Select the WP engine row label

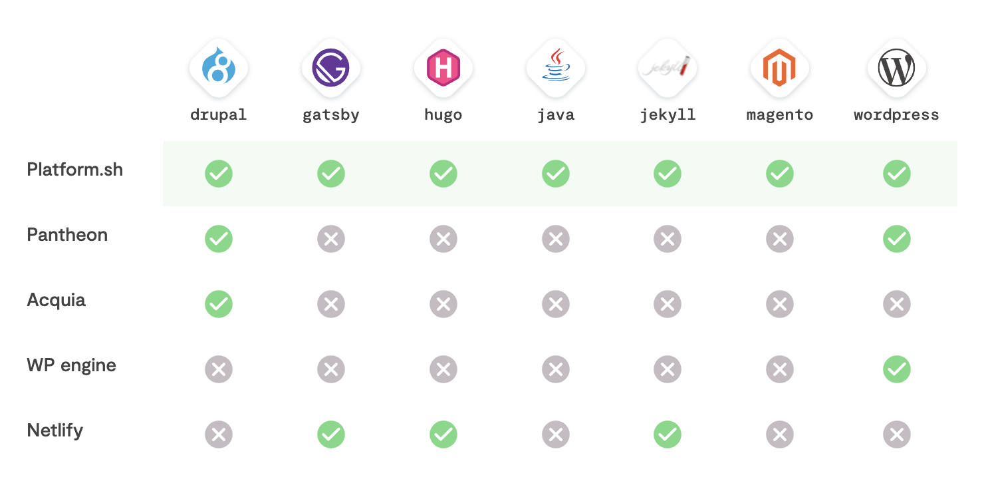pyautogui.click(x=72, y=366)
